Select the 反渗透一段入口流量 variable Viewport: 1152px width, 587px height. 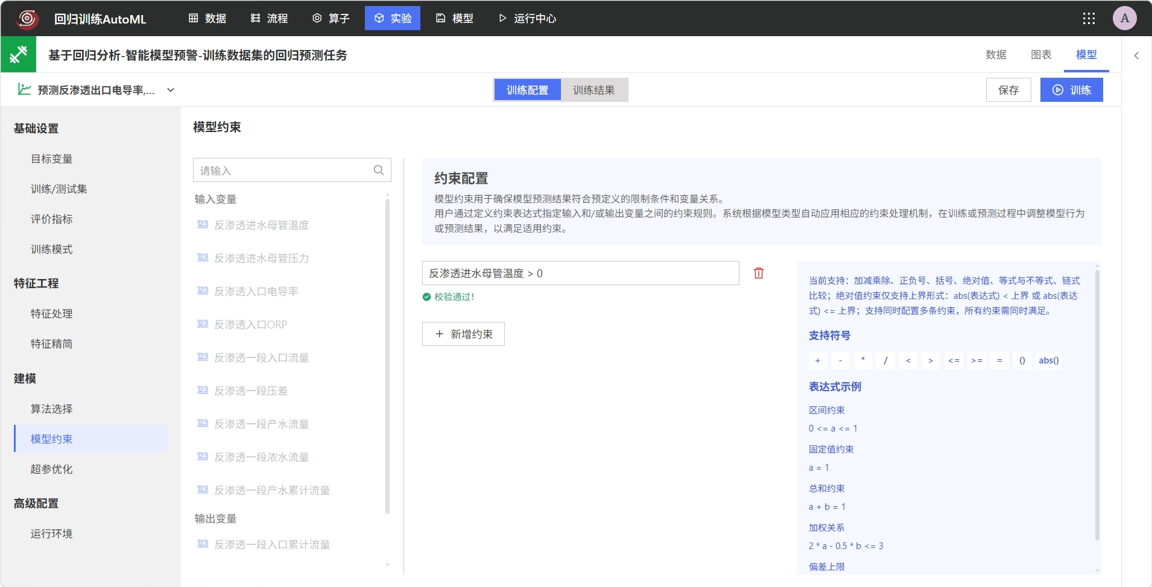pos(262,357)
